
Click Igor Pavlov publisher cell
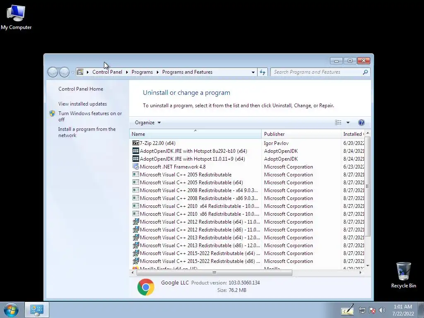click(276, 143)
